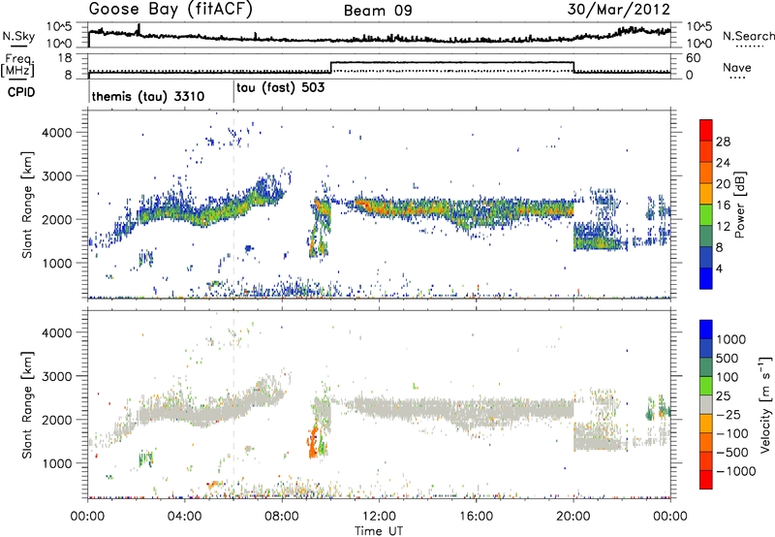Click the power panel's 4000 km tick label

(56, 133)
